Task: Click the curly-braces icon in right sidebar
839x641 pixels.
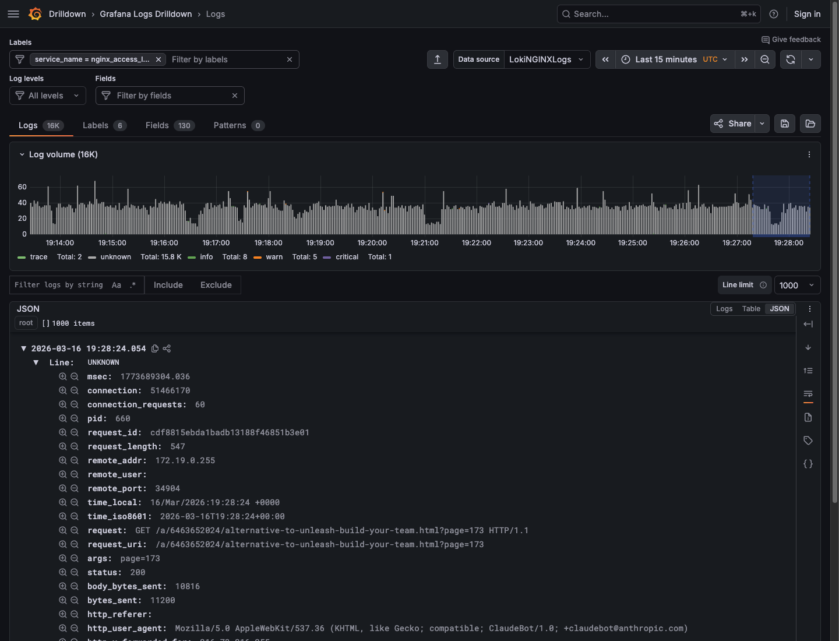Action: tap(808, 464)
